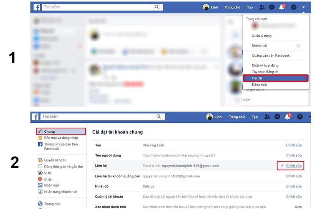
Task: Click the timeline icon beside Dòng thời gian
Action: point(40,166)
